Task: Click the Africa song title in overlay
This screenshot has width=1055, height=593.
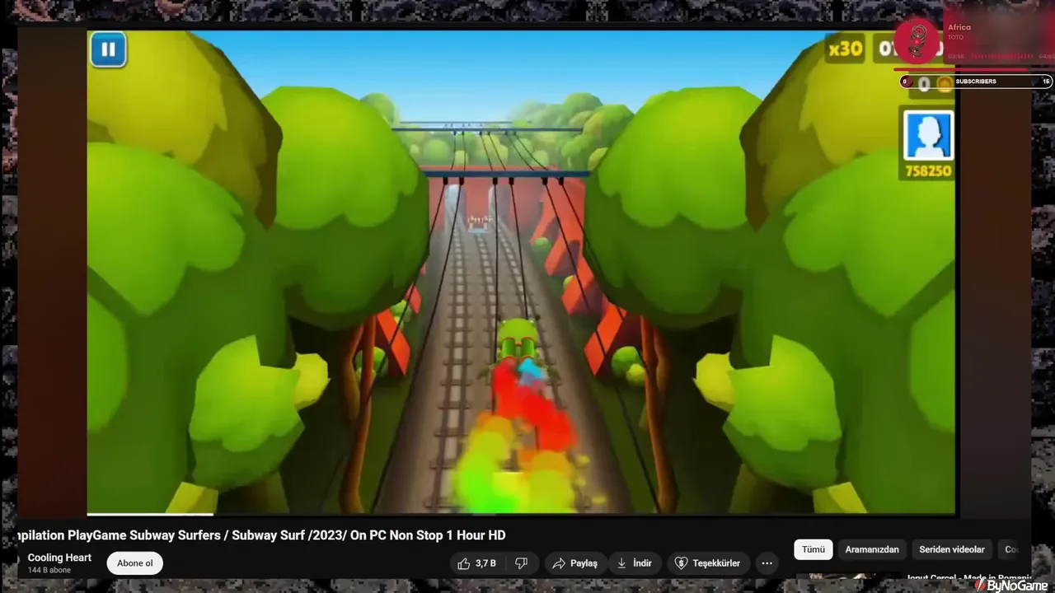Action: click(959, 27)
